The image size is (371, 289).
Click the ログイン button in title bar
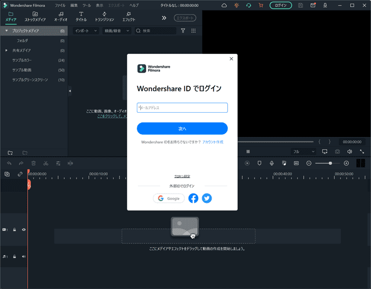tap(281, 5)
